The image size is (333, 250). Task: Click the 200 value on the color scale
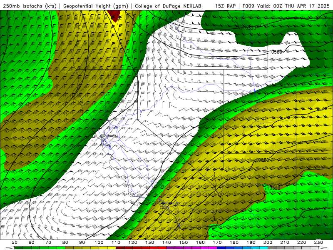tap(268, 242)
